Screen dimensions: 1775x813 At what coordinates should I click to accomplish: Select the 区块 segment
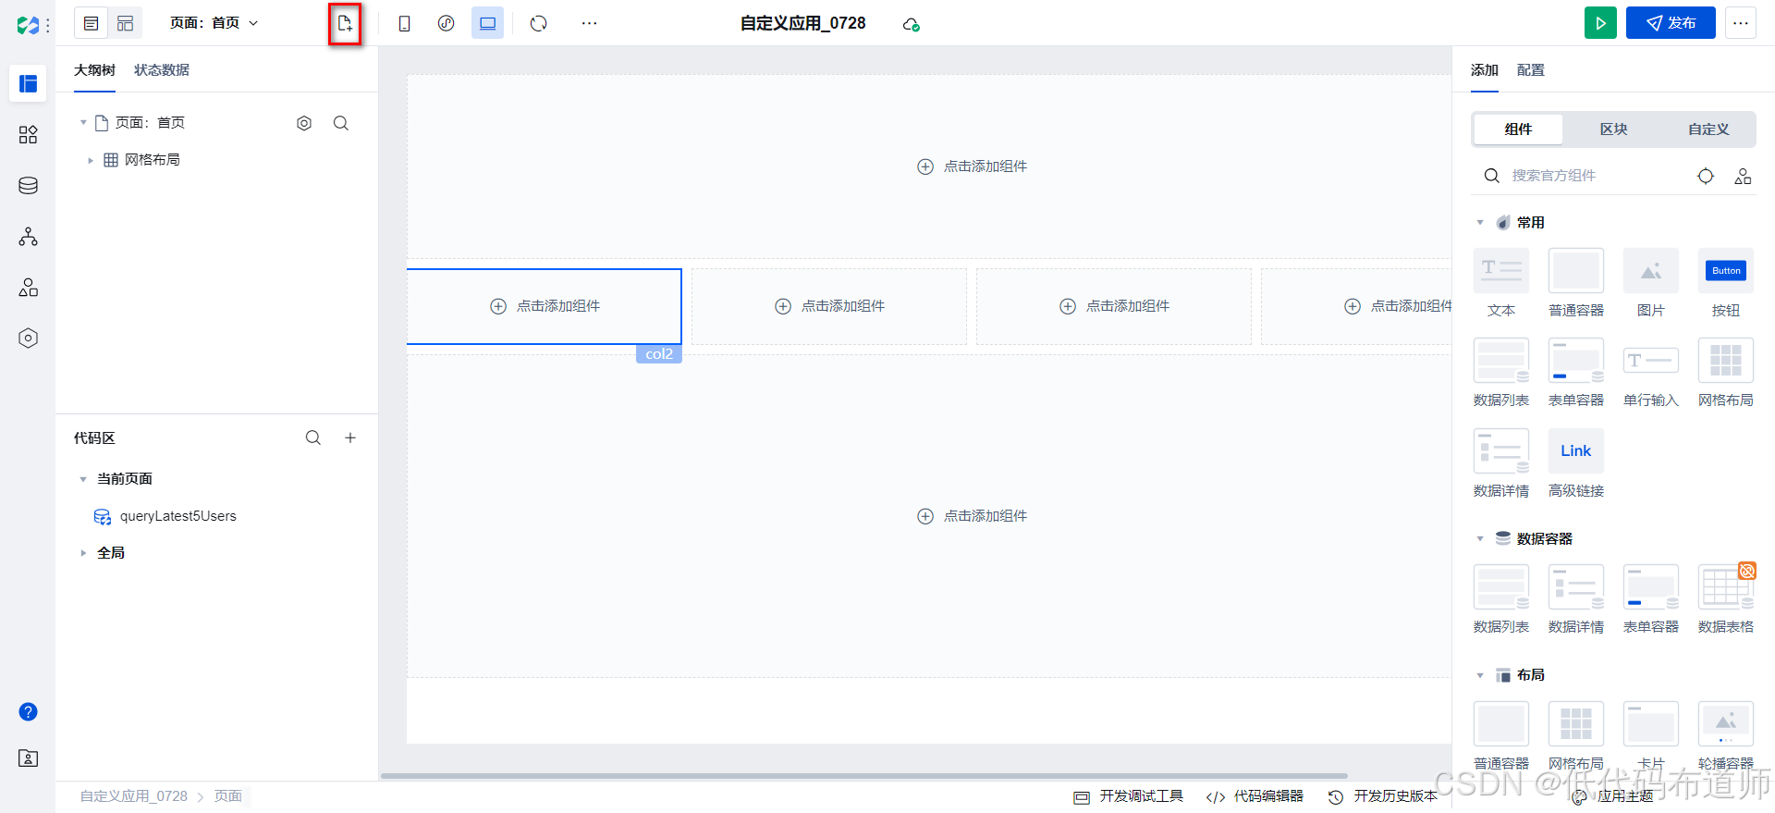[x=1614, y=129]
